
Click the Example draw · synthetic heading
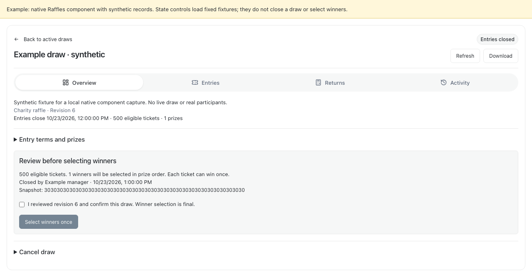click(x=59, y=54)
